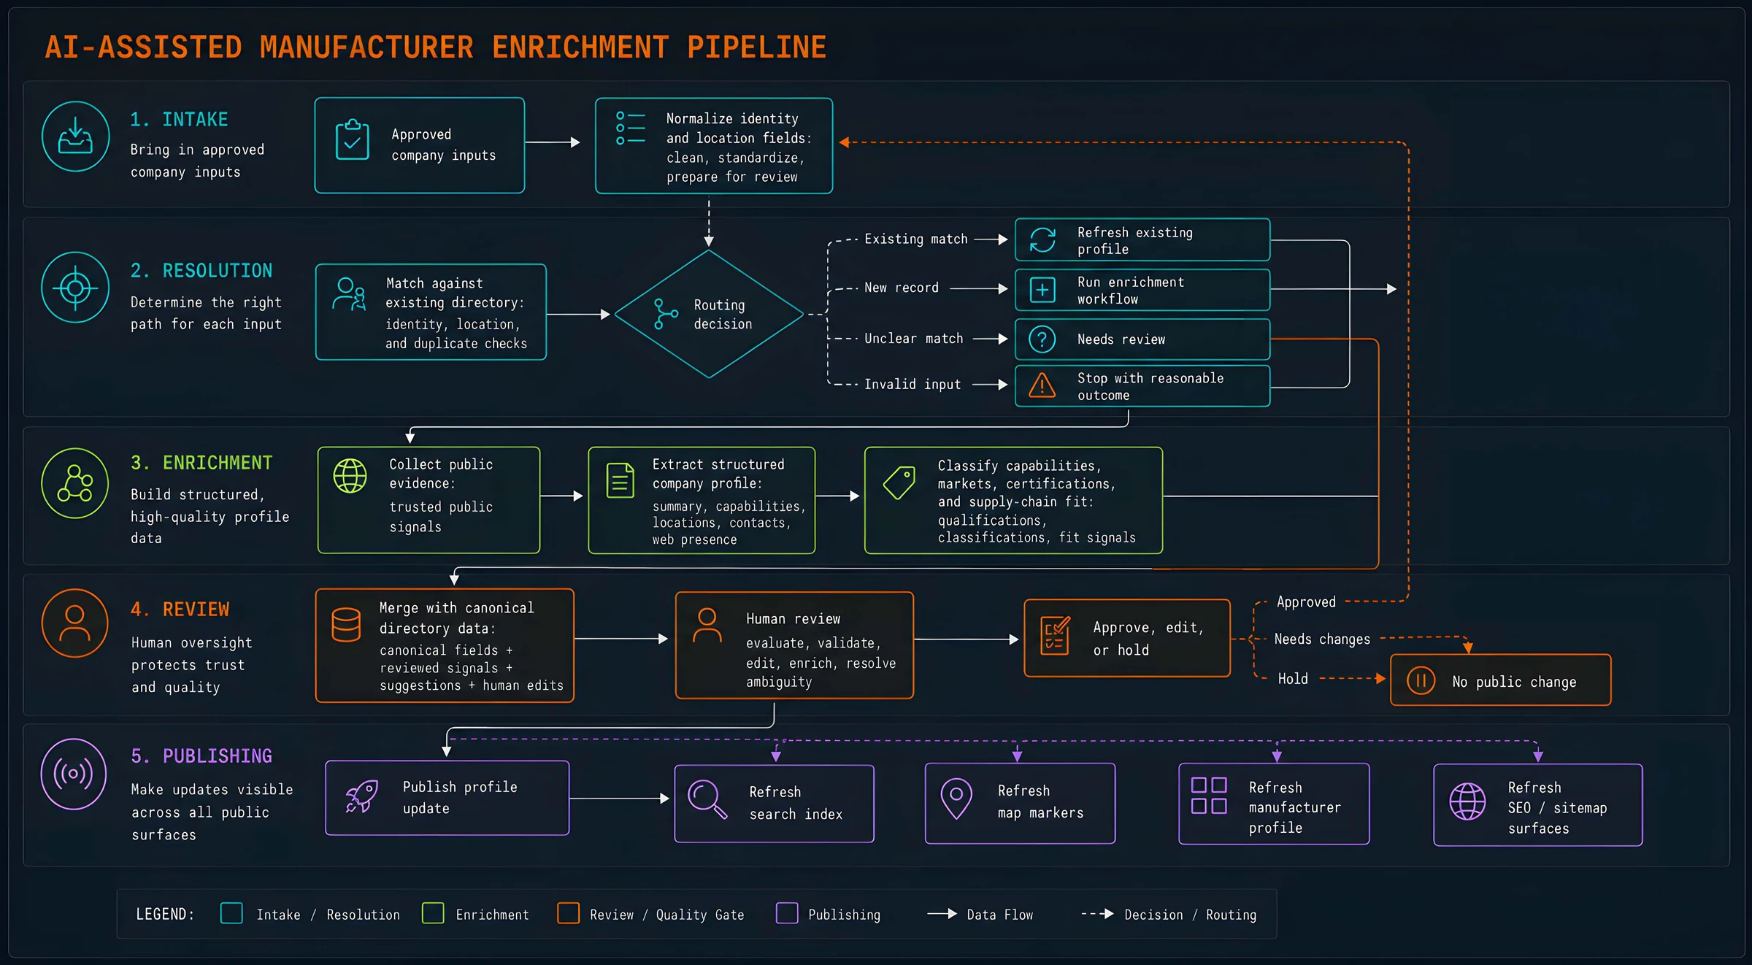Click the green Enrichment legend swatch
Screen dimensions: 1752x965
pyautogui.click(x=433, y=913)
